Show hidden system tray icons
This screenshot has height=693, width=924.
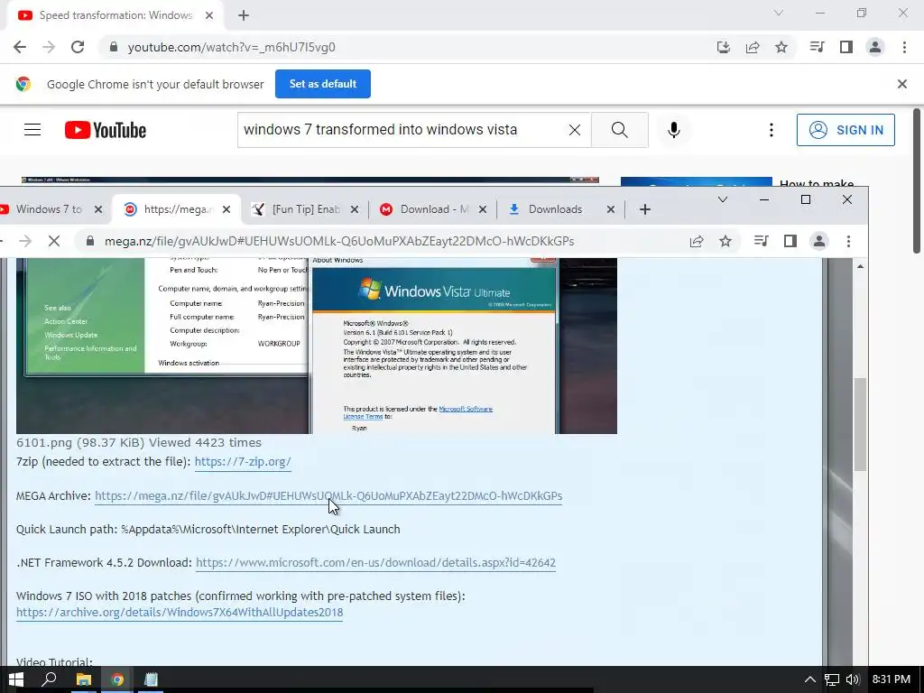tap(810, 679)
